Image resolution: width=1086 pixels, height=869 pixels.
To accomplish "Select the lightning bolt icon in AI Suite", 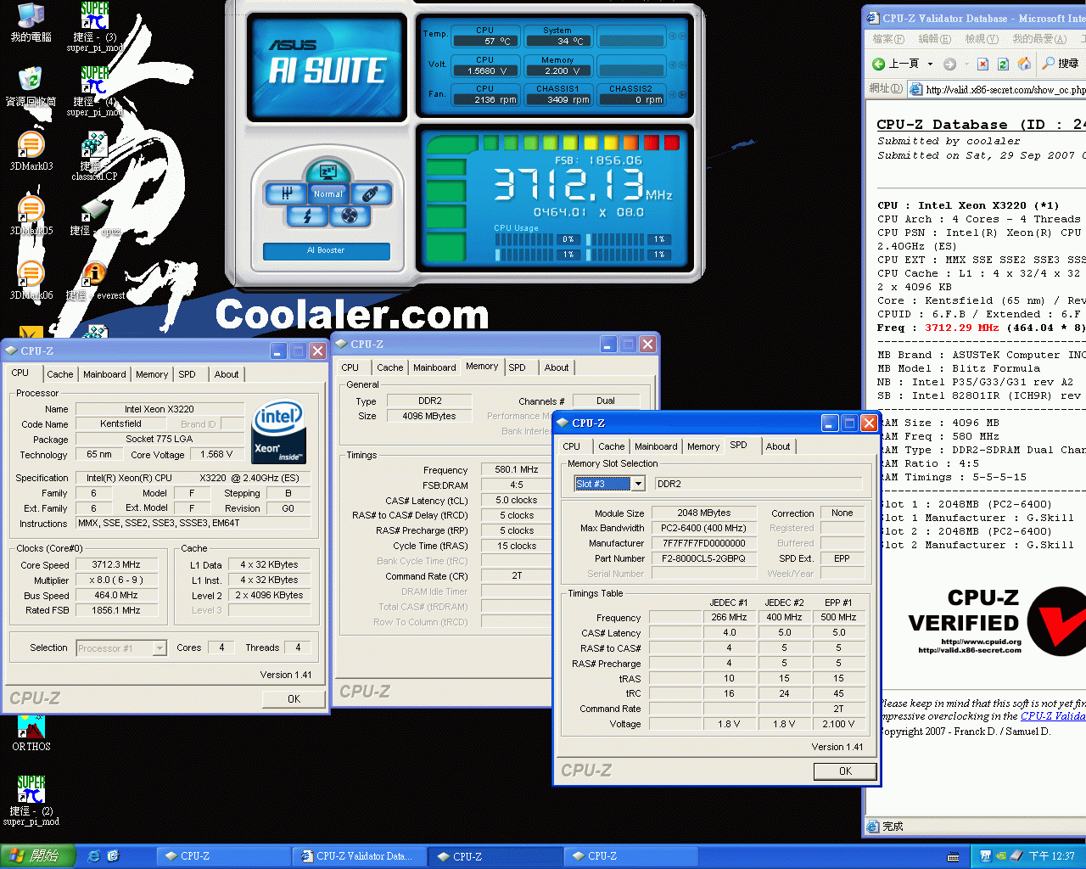I will point(307,216).
